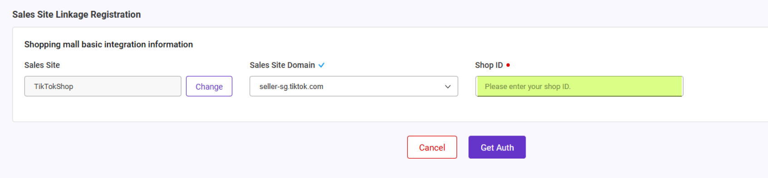
Task: Click the blue checkmark beside Sales Site Domain
Action: [321, 65]
